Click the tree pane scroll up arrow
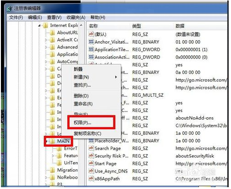Viewport: 231px width, 189px height. pos(82,25)
